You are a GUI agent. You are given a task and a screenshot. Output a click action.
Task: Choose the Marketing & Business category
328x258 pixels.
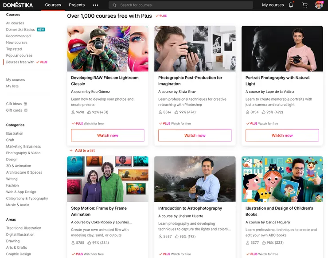23,146
